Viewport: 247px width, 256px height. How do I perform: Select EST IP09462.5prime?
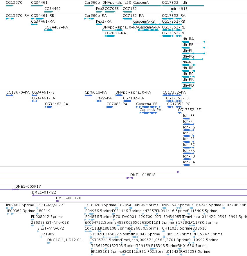[10, 208]
